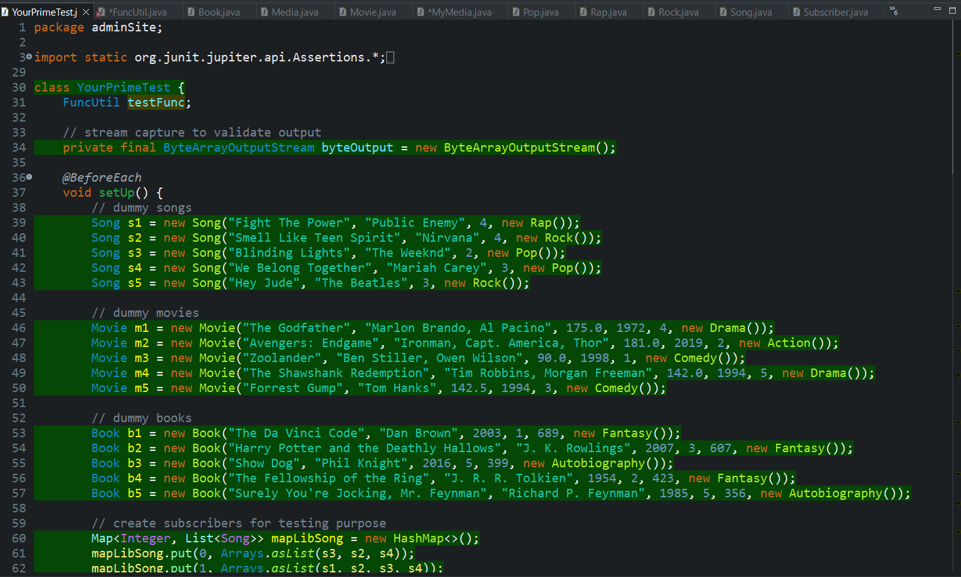Click the string "Hey Jude"
961x577 pixels.
click(x=264, y=283)
